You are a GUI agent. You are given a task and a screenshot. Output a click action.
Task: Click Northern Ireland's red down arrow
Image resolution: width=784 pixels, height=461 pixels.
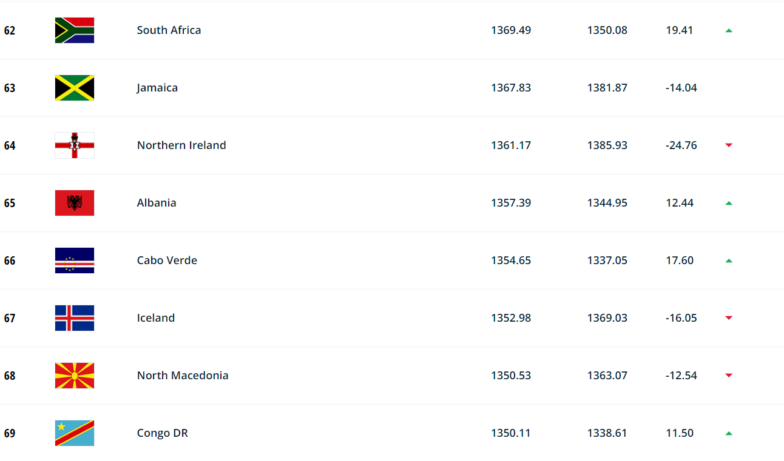tap(729, 145)
